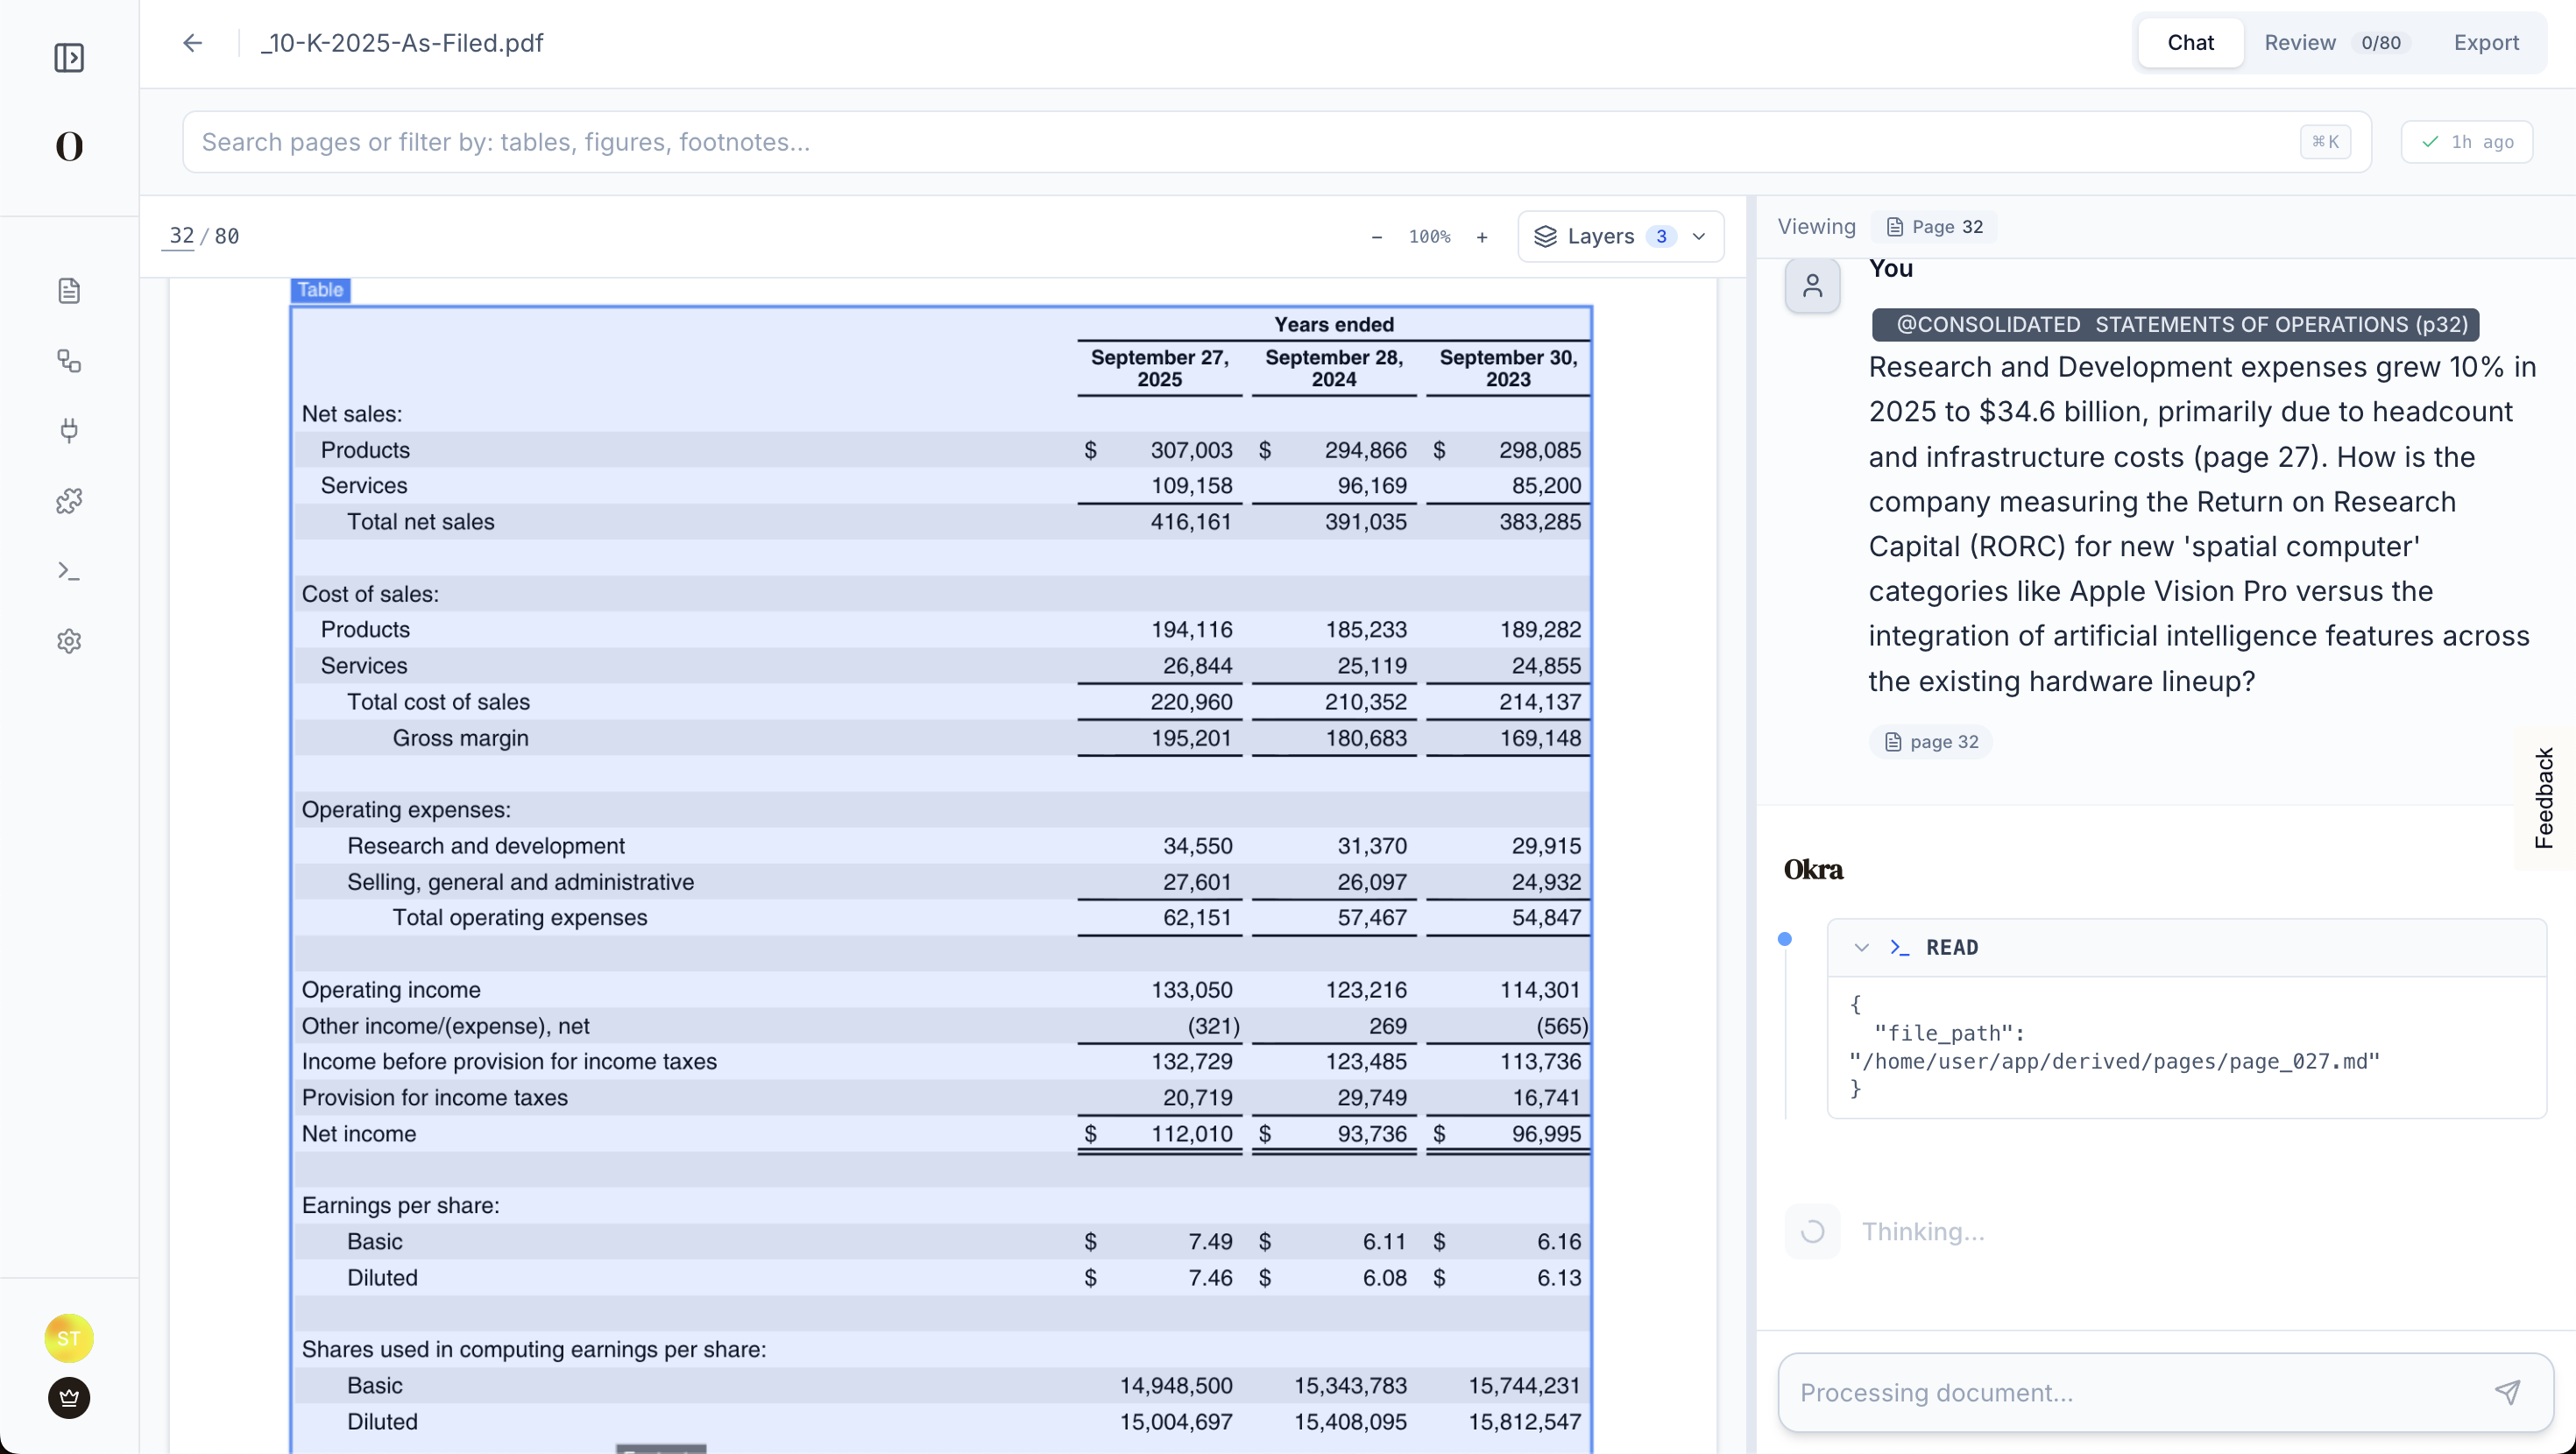Open the settings gear icon
The image size is (2576, 1454).
pos(69,641)
